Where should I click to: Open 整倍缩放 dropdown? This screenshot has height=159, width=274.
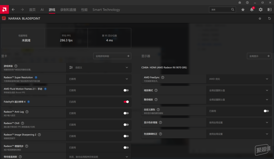pos(239,100)
